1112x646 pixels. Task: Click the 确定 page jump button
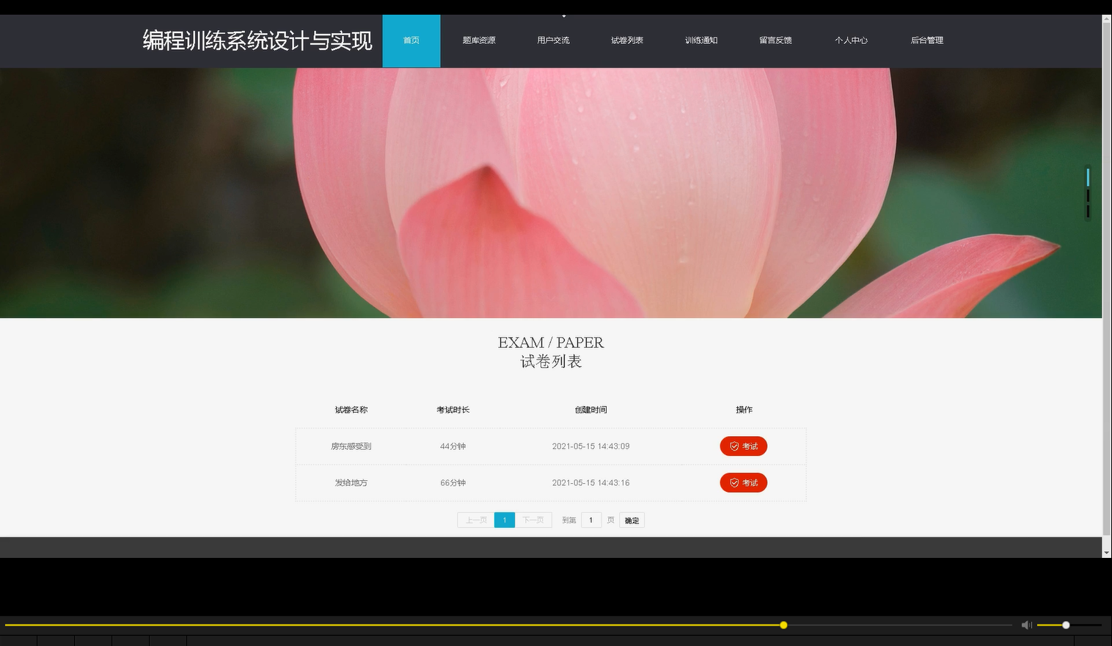632,520
